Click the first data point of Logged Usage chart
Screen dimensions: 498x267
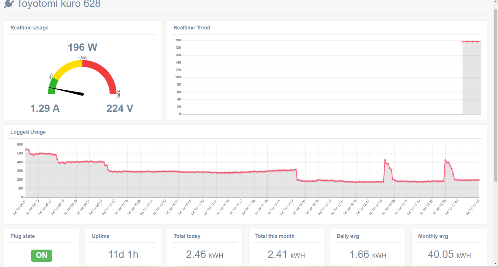pyautogui.click(x=26, y=150)
